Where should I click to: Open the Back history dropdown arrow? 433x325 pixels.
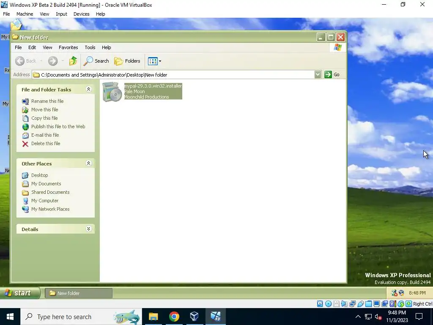41,61
